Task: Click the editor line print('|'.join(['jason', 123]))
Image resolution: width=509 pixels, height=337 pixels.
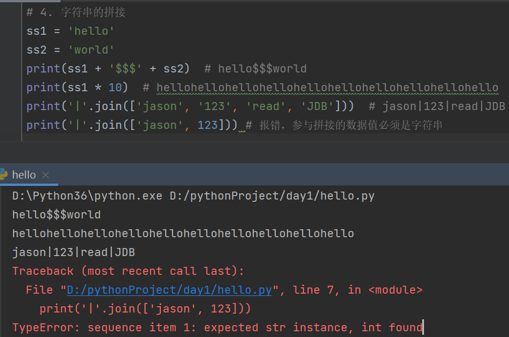Action: click(x=132, y=125)
